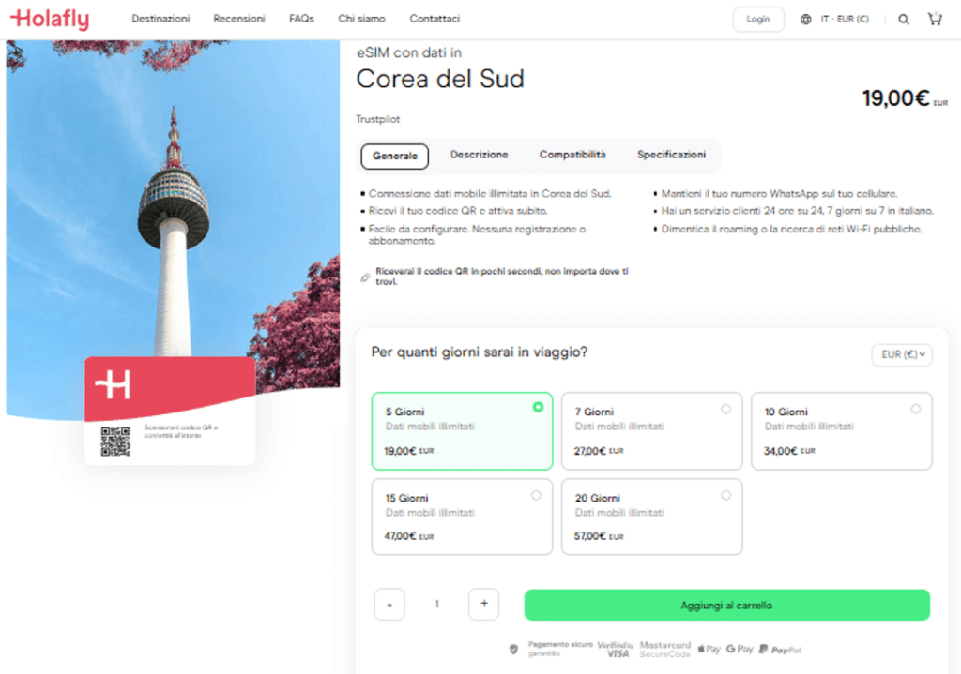Screen dimensions: 961x674
Task: Open the IT - EUR language selector
Action: pos(835,18)
